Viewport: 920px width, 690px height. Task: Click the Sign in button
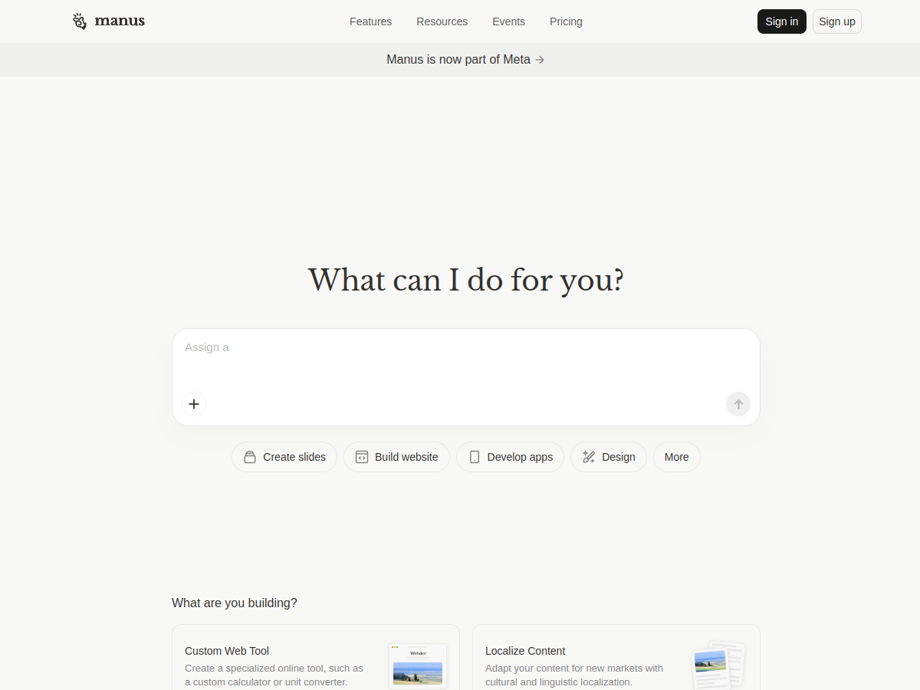pyautogui.click(x=781, y=21)
